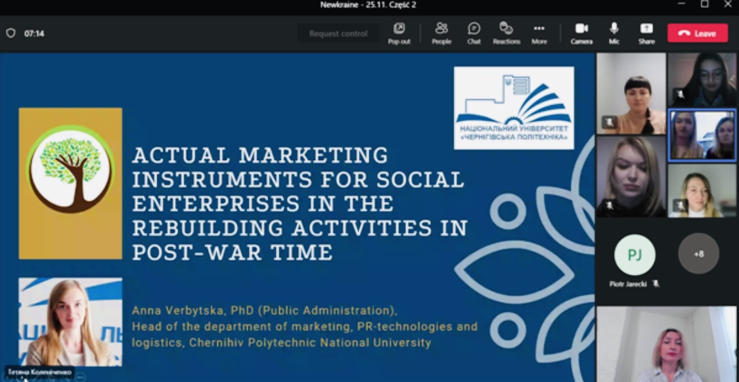Open the Pop out window option
The image size is (739, 382).
click(399, 33)
